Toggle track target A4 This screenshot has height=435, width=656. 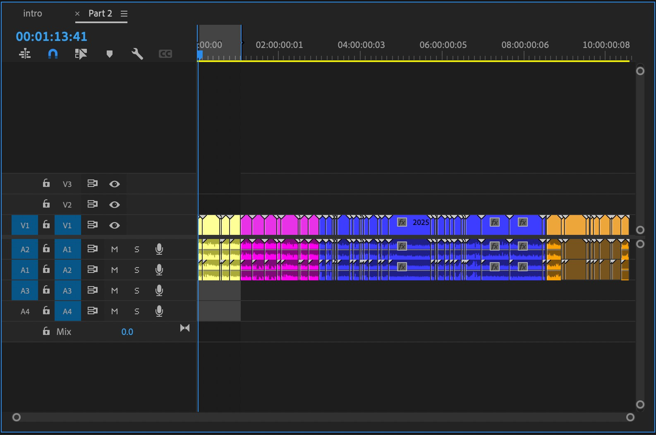tap(67, 311)
